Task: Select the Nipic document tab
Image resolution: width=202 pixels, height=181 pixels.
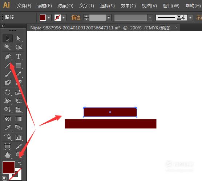Action: 101,28
